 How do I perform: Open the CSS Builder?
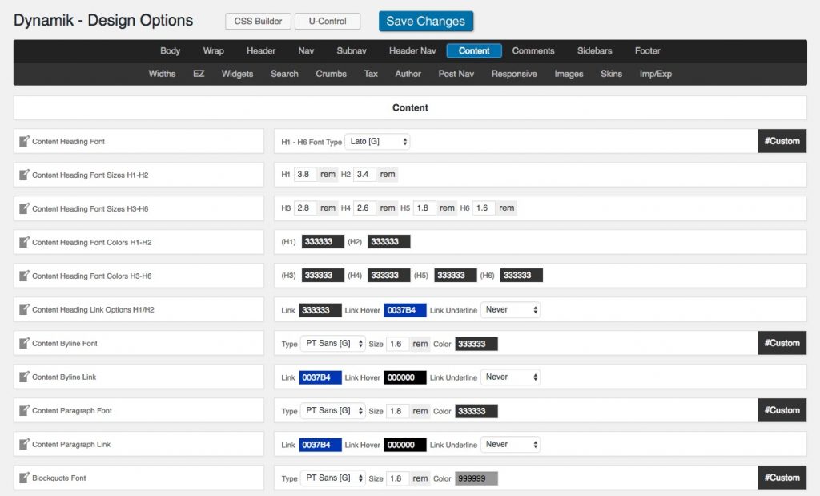258,22
